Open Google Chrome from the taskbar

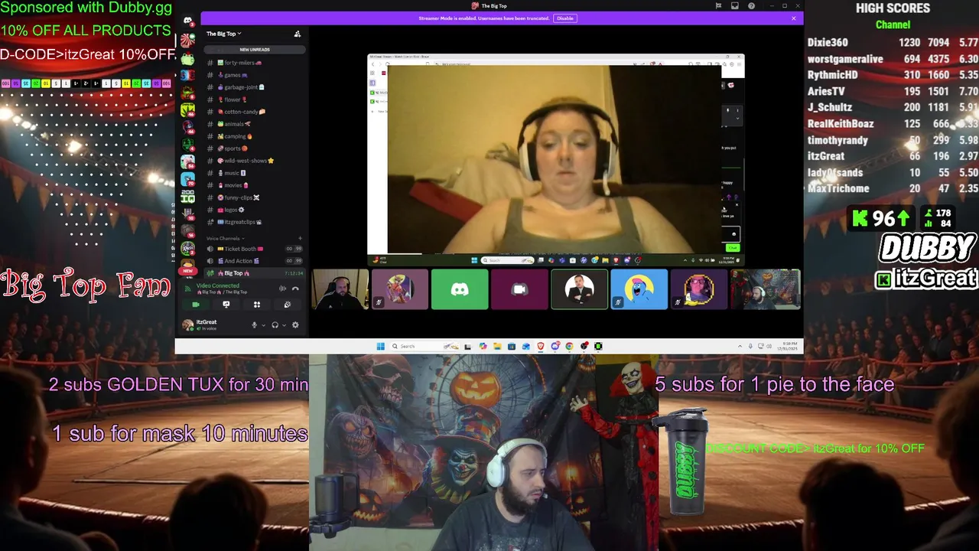(570, 346)
